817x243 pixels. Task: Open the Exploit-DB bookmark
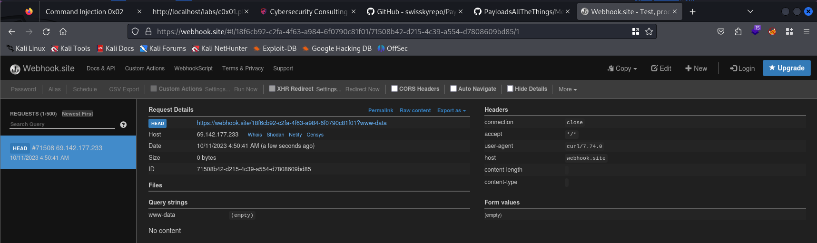pyautogui.click(x=275, y=49)
